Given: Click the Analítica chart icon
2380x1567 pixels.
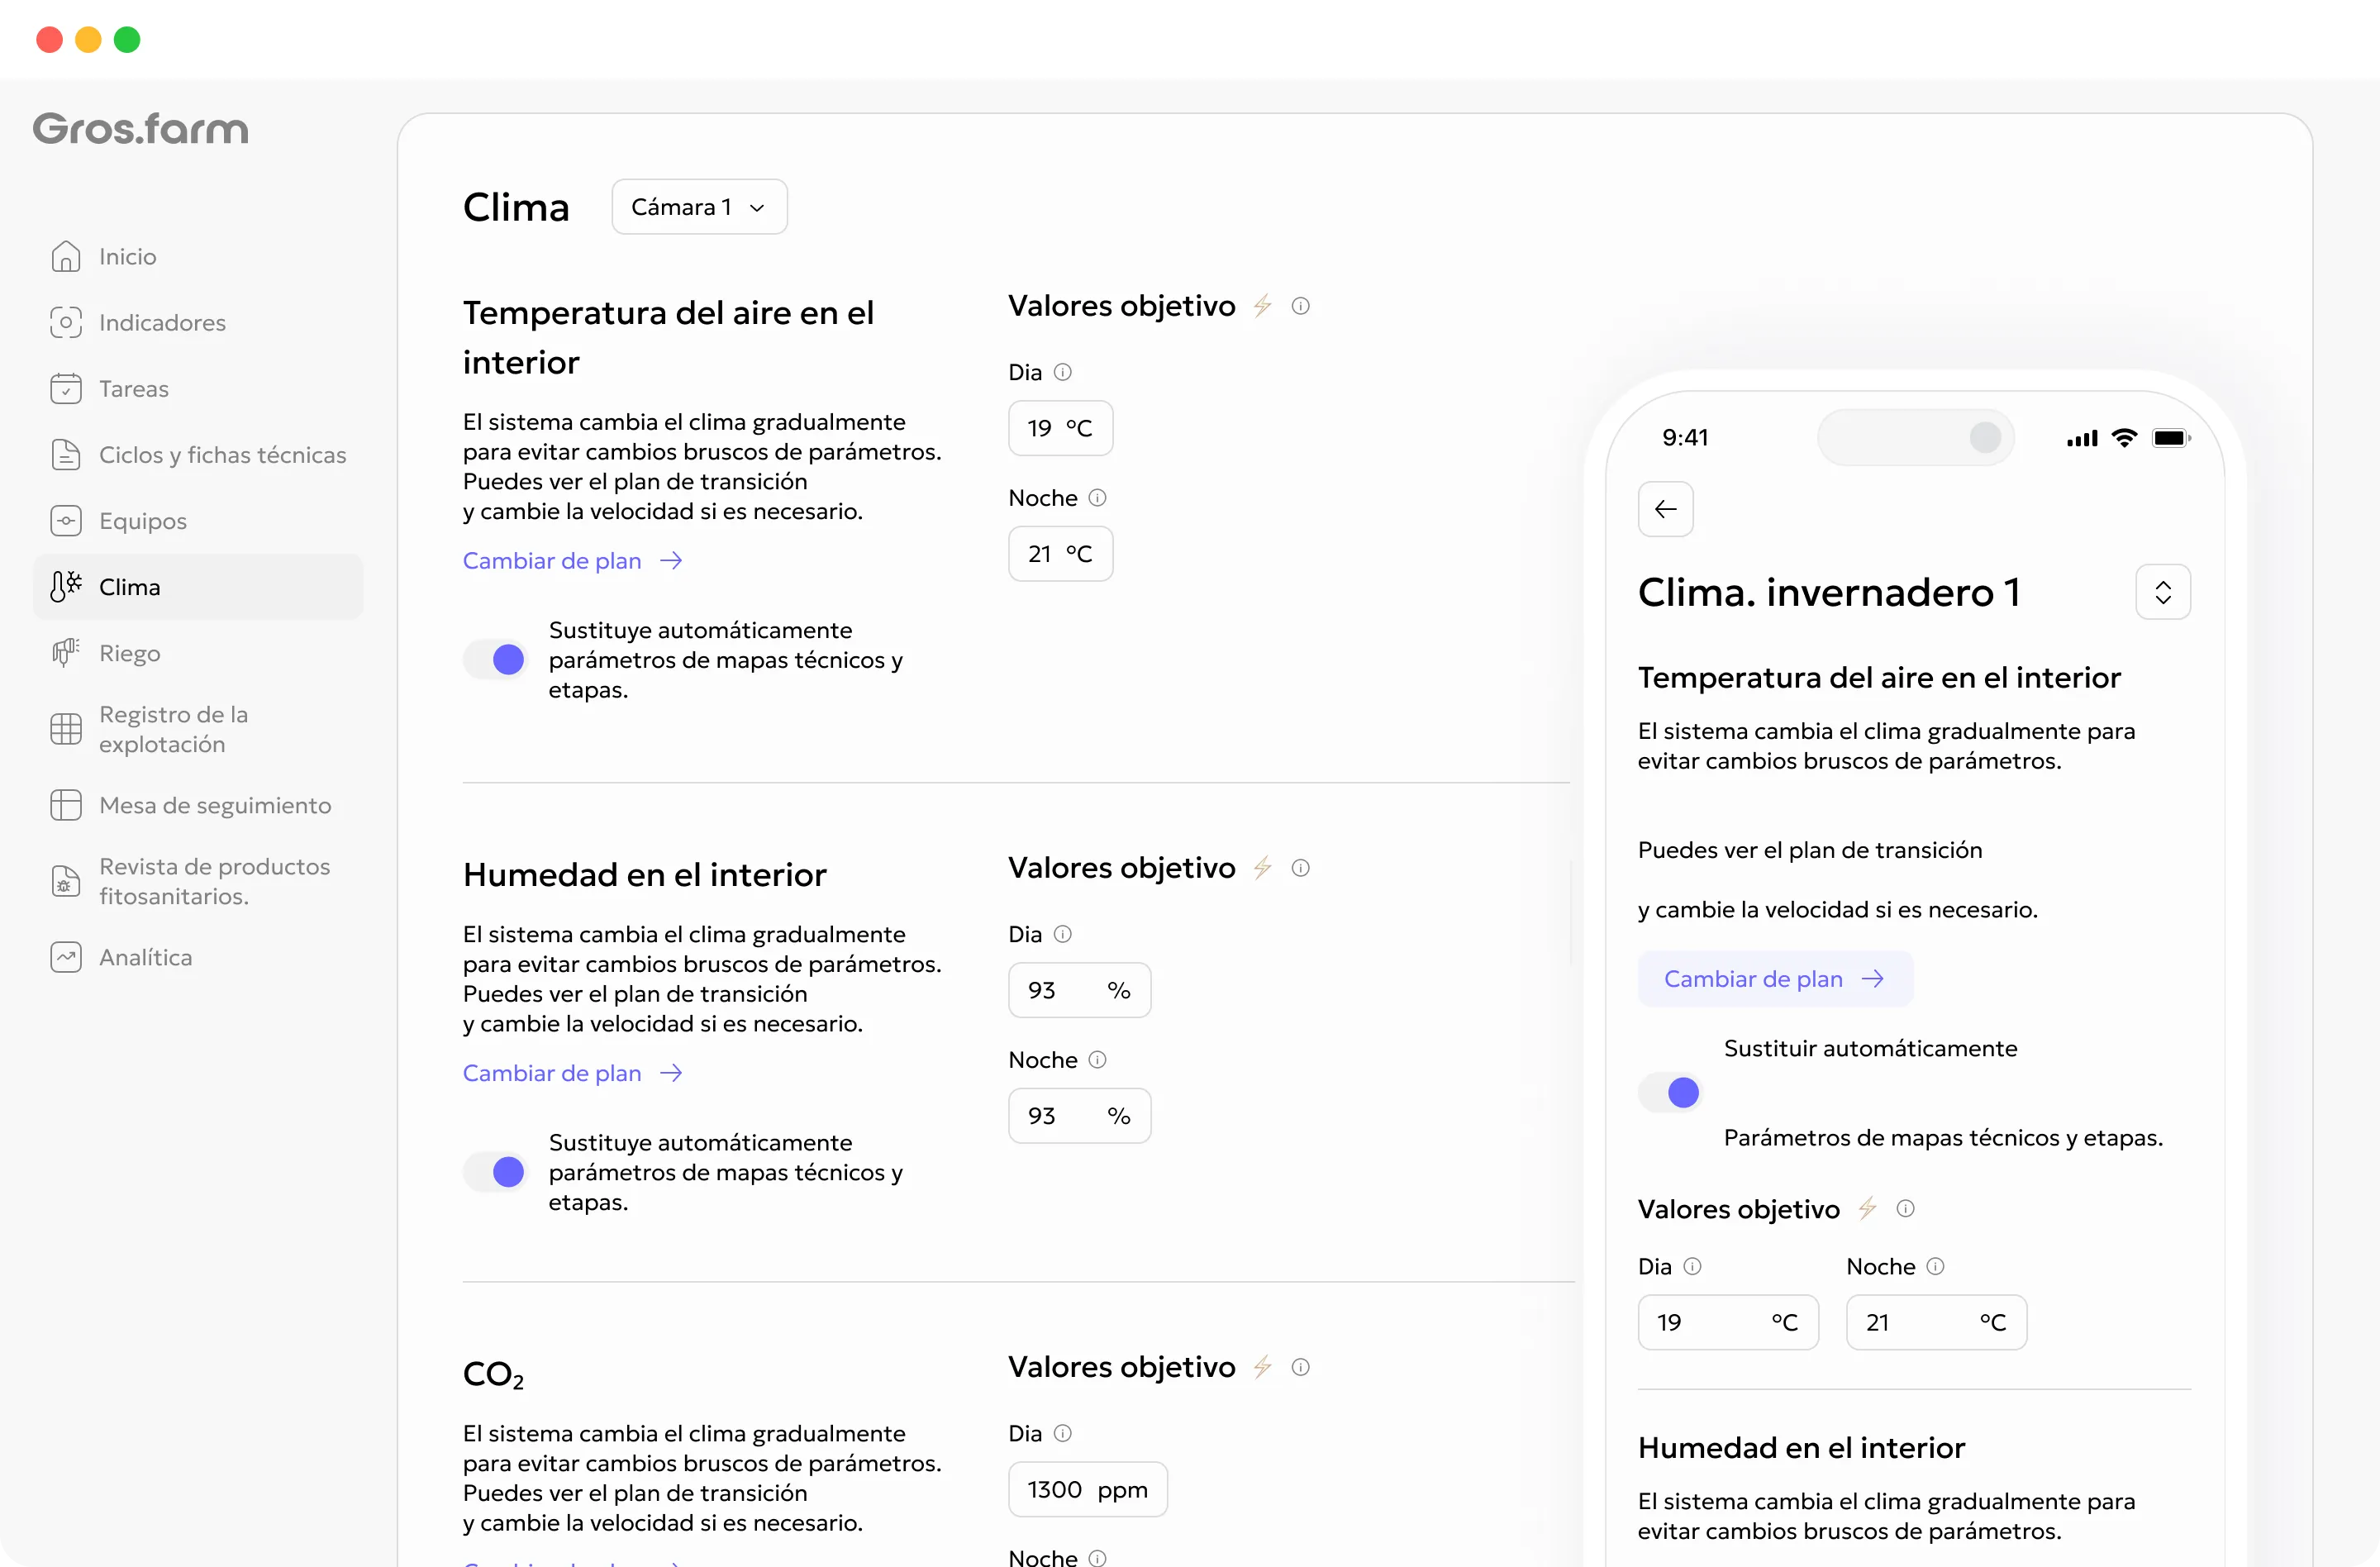Looking at the screenshot, I should [x=66, y=958].
